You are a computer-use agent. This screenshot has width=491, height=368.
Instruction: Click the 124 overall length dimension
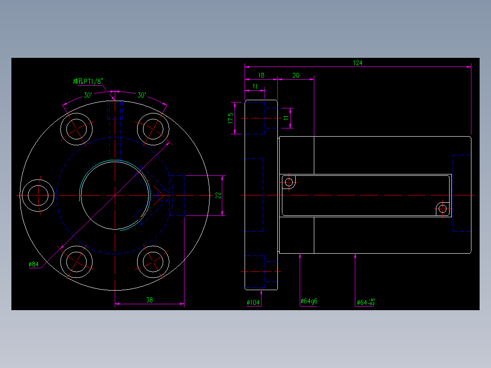[x=358, y=63]
